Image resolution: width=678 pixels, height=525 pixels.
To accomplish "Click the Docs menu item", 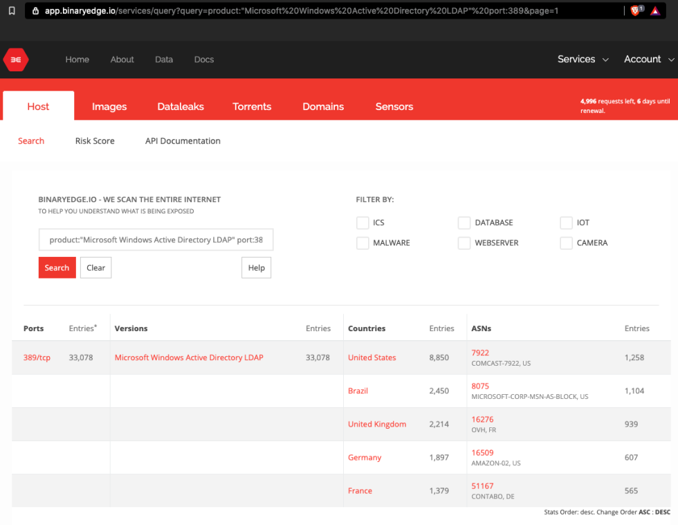I will point(203,60).
